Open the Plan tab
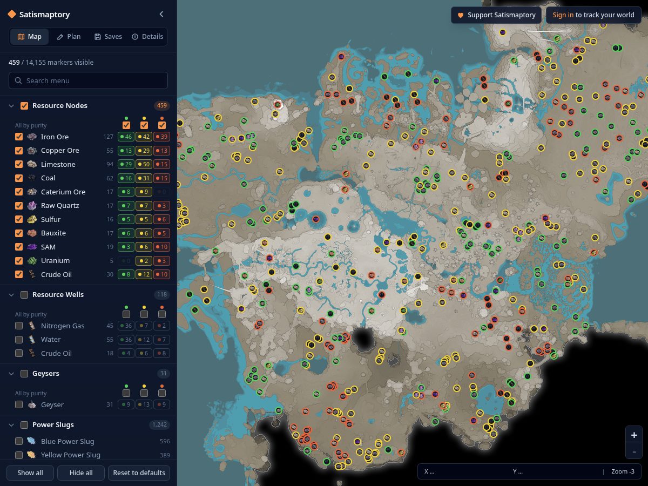Screen dimensions: 648x486 tap(69, 37)
